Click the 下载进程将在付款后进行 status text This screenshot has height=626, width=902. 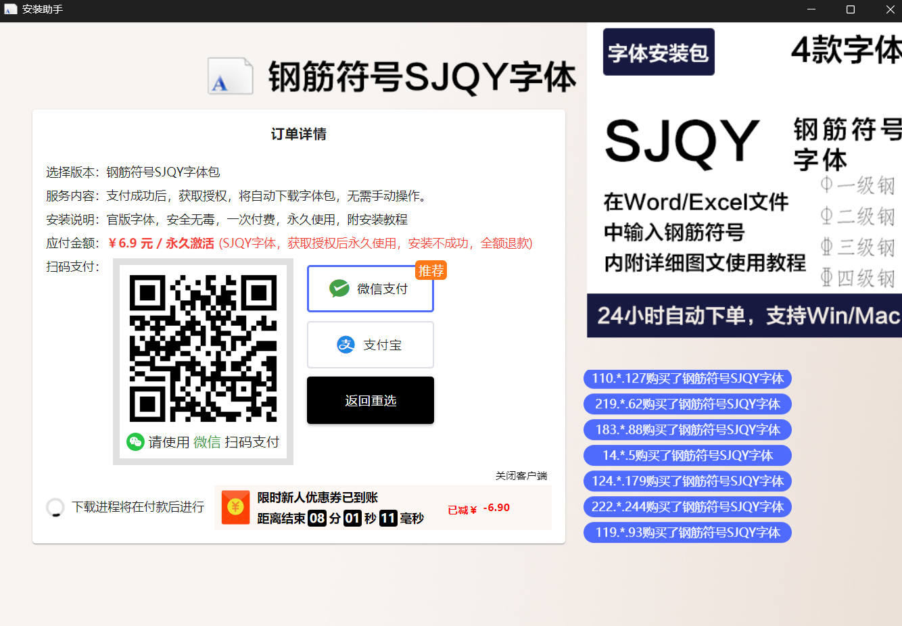(x=138, y=507)
